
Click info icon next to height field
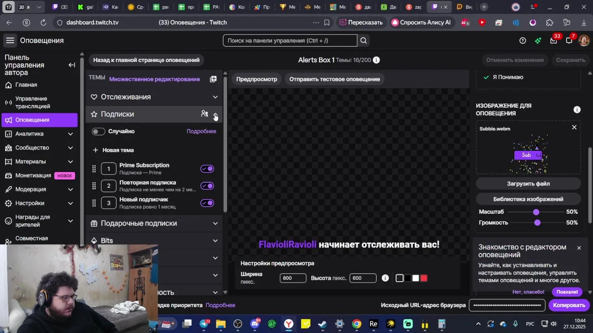(x=385, y=278)
